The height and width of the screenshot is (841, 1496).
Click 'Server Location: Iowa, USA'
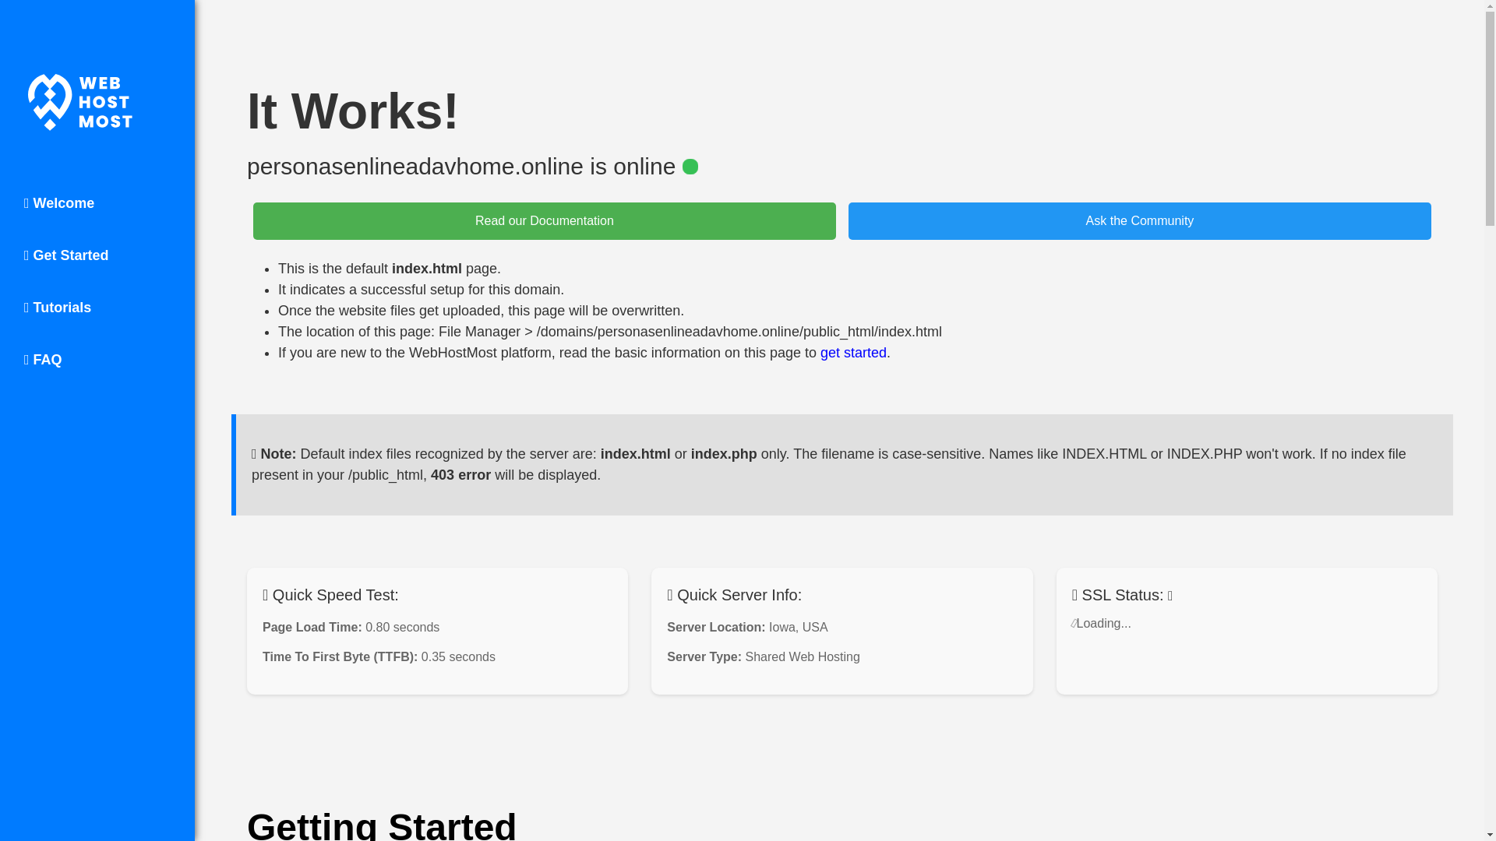point(747,628)
